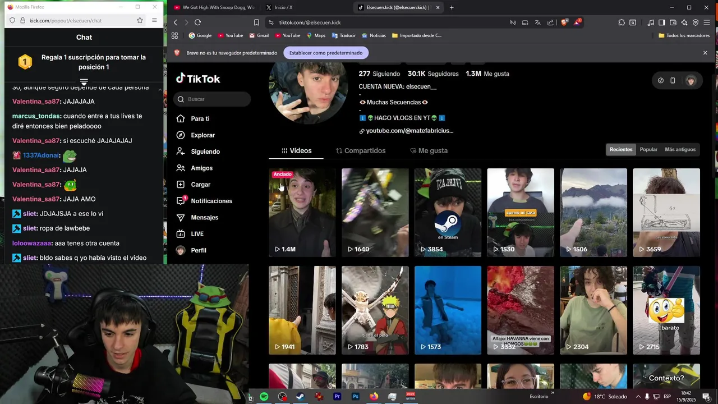
Task: Switch to the We Got High With Snoop Dogg tab
Action: coord(214,7)
